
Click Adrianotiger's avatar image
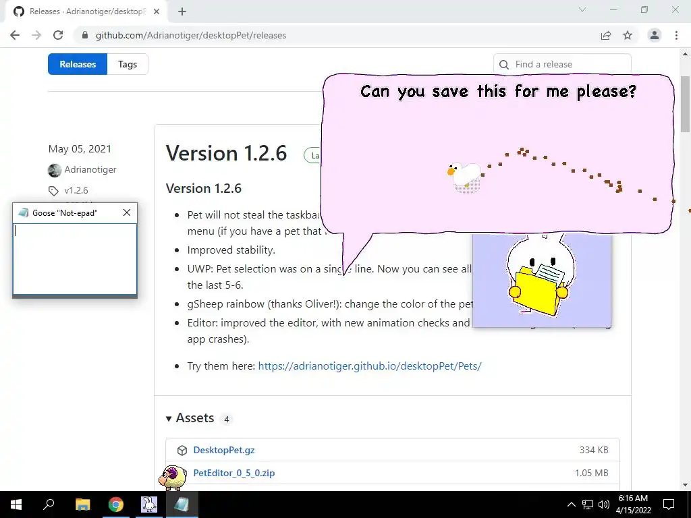(55, 170)
